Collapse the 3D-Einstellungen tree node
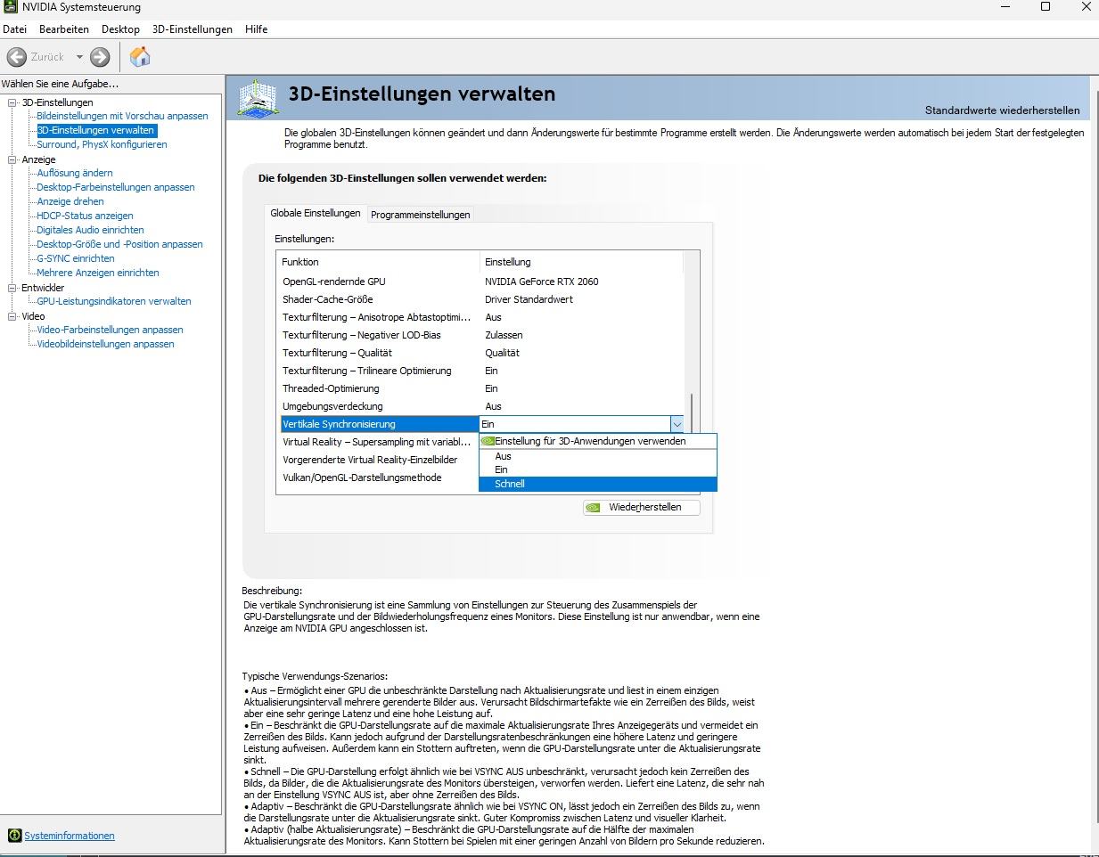Viewport: 1099px width, 857px height. click(12, 102)
